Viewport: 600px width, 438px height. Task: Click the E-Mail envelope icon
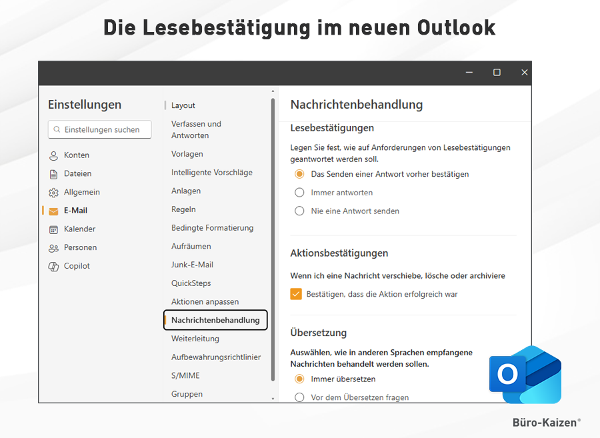click(53, 211)
